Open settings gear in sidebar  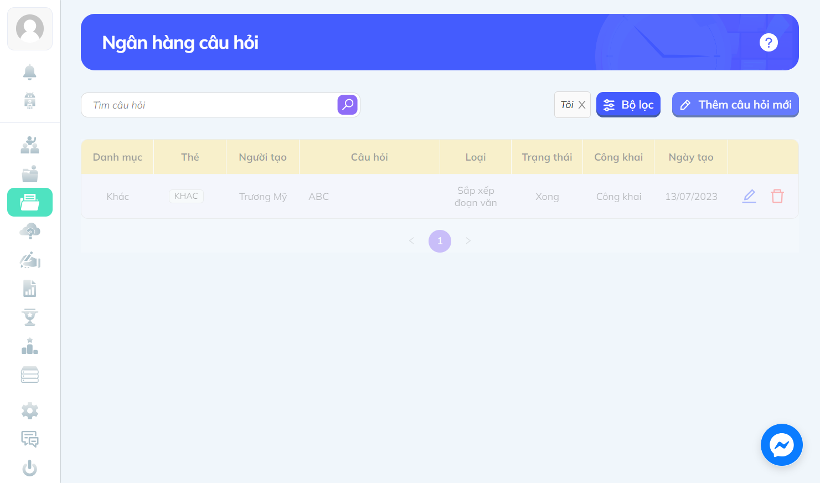30,411
